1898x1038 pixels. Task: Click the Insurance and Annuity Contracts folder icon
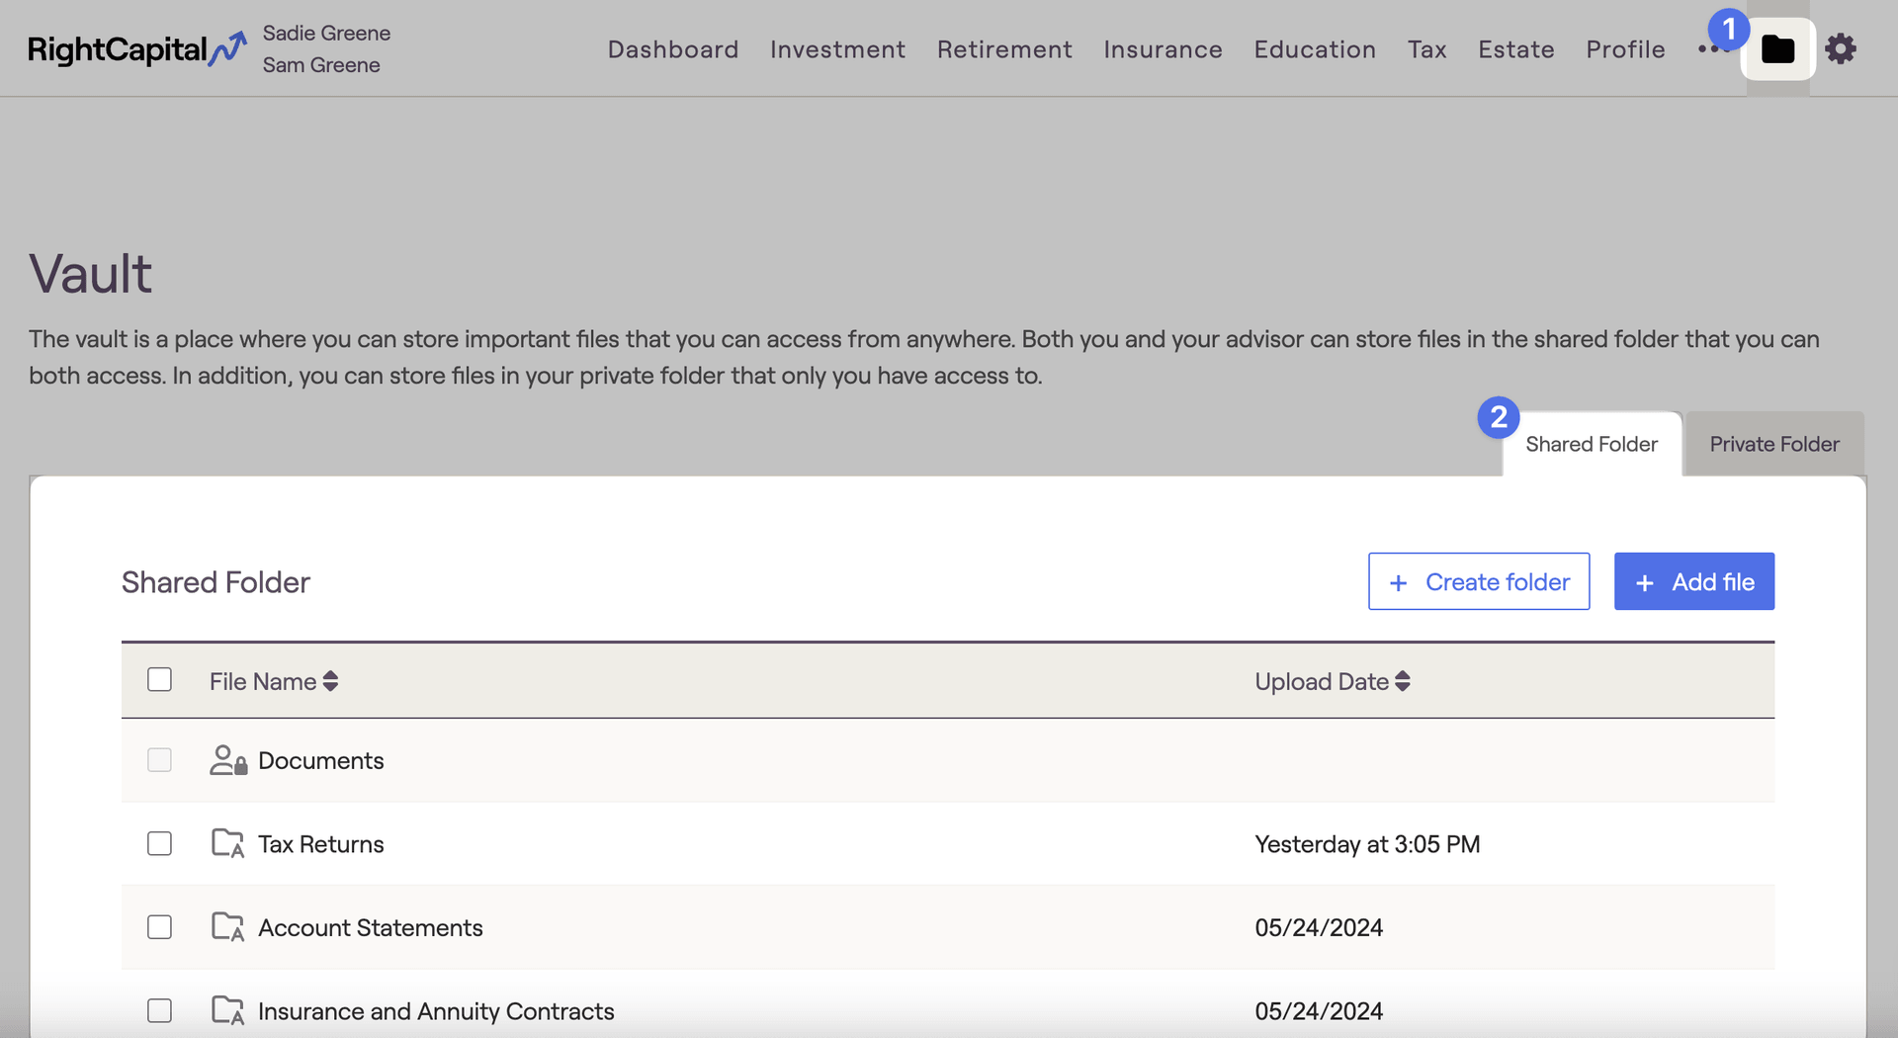228,1011
